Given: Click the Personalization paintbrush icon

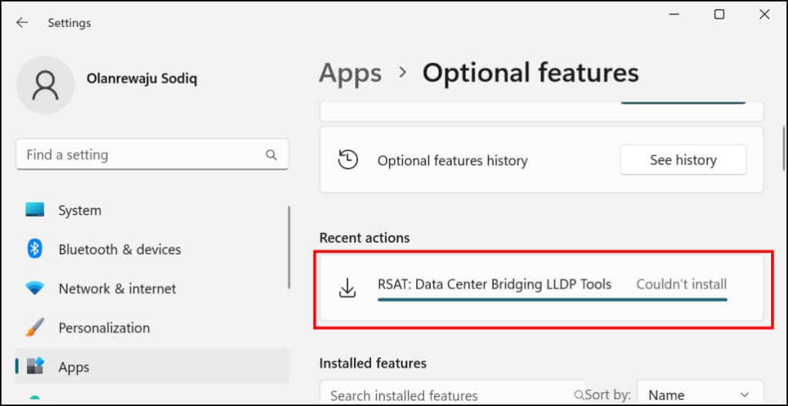Looking at the screenshot, I should click(x=35, y=328).
